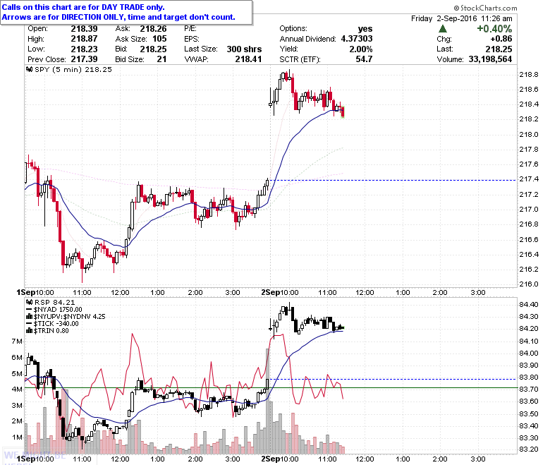Click the Ask value 218.26
Image resolution: width=550 pixels, height=465 pixels.
click(x=153, y=29)
